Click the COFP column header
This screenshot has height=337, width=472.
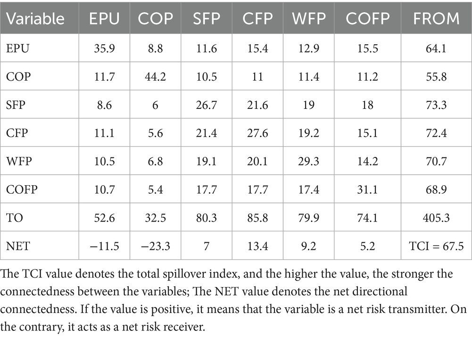367,18
